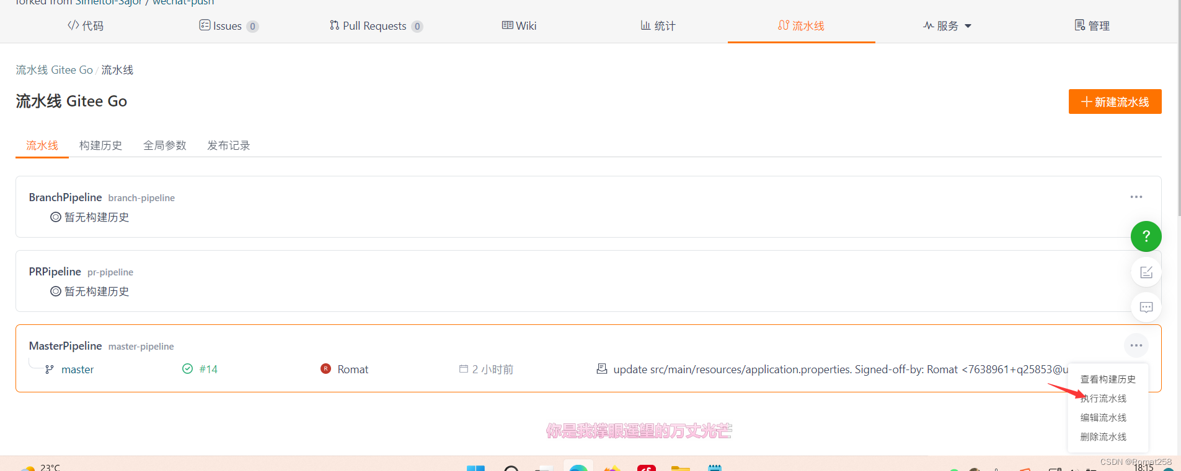The width and height of the screenshot is (1181, 471).
Task: Select the 流水线 sub-tab
Action: [x=42, y=145]
